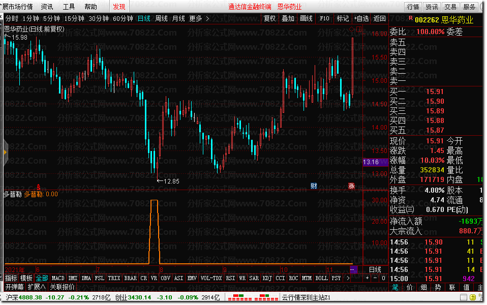Show more indicators with the > arrow
Screen dimensions: 487x305
[348, 278]
